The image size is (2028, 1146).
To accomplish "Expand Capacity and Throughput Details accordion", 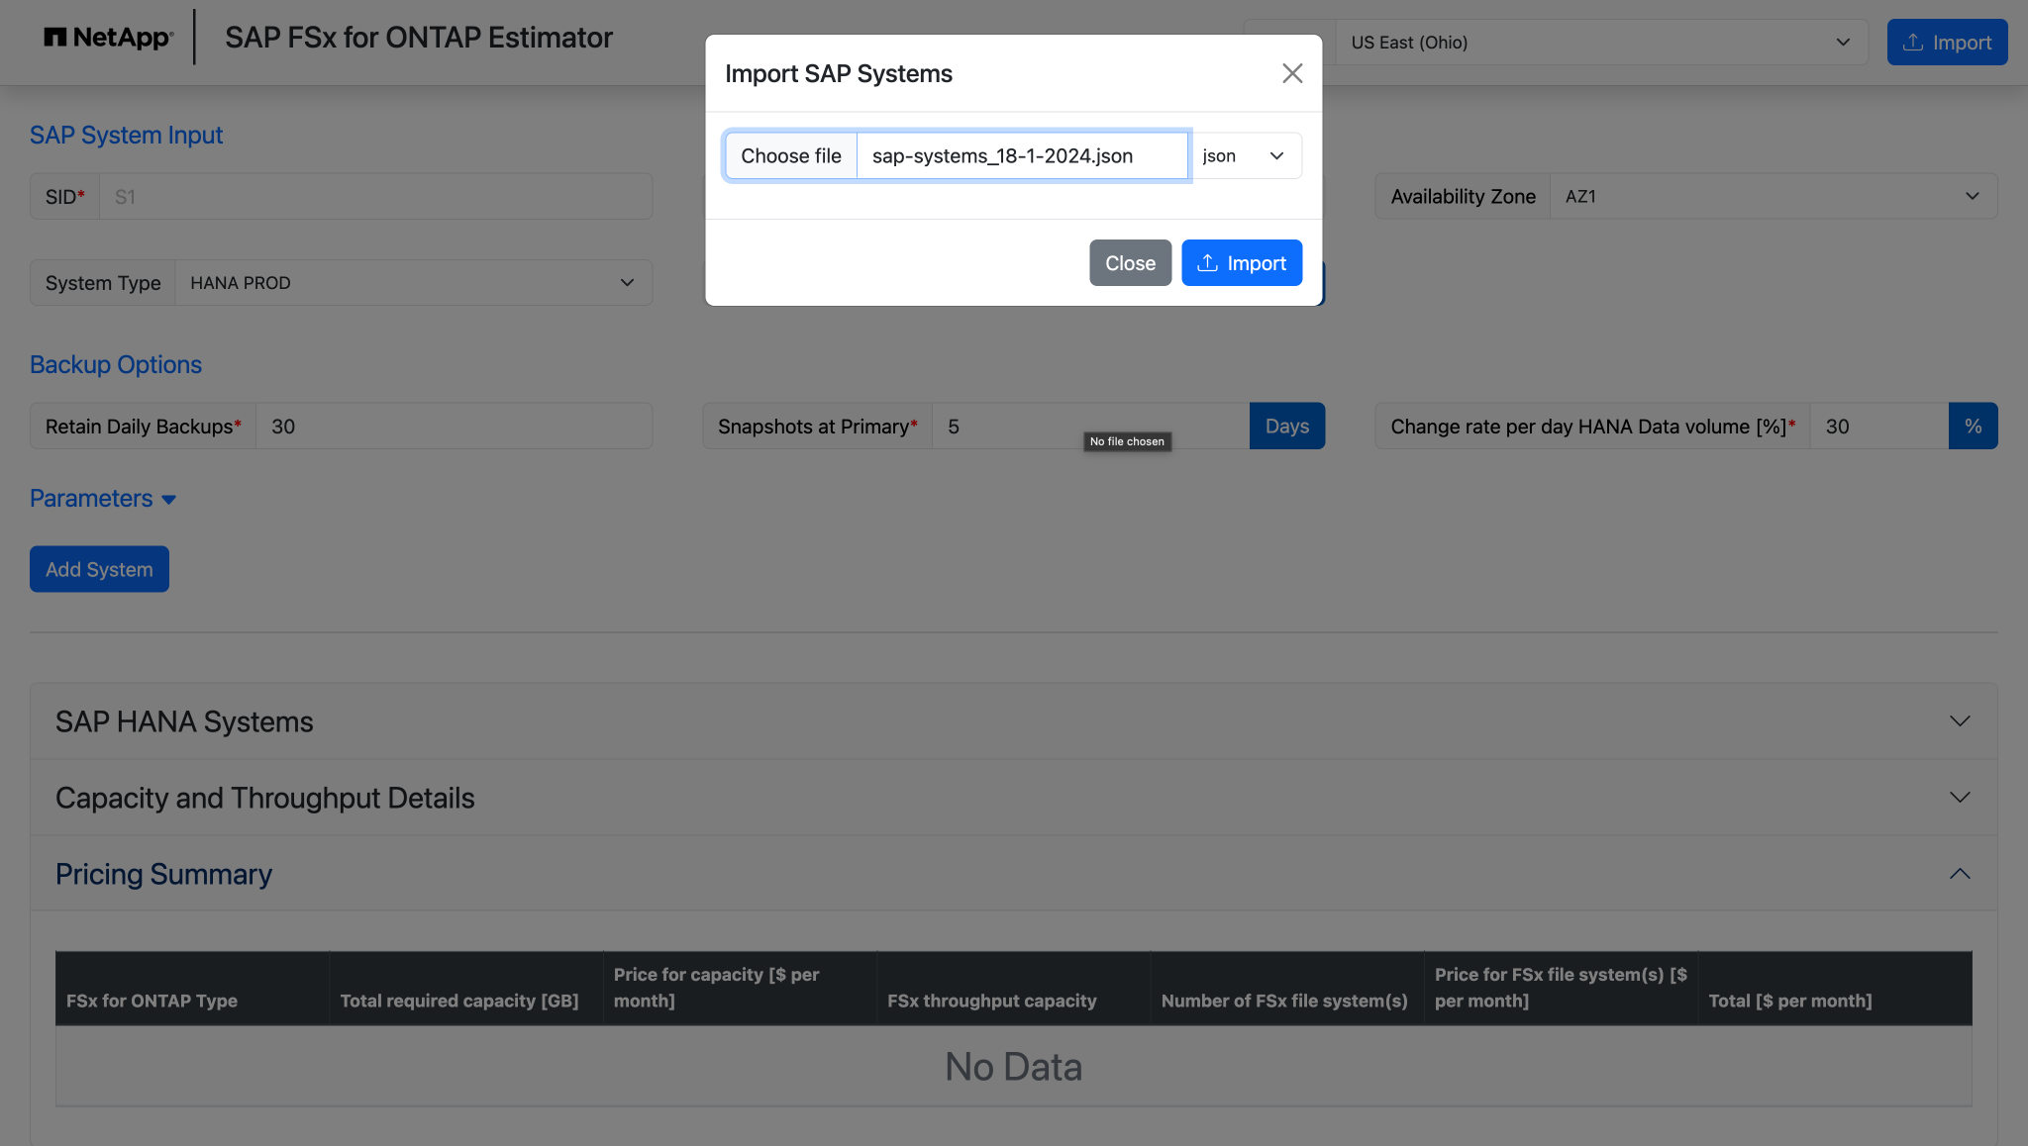I will click(x=1013, y=798).
